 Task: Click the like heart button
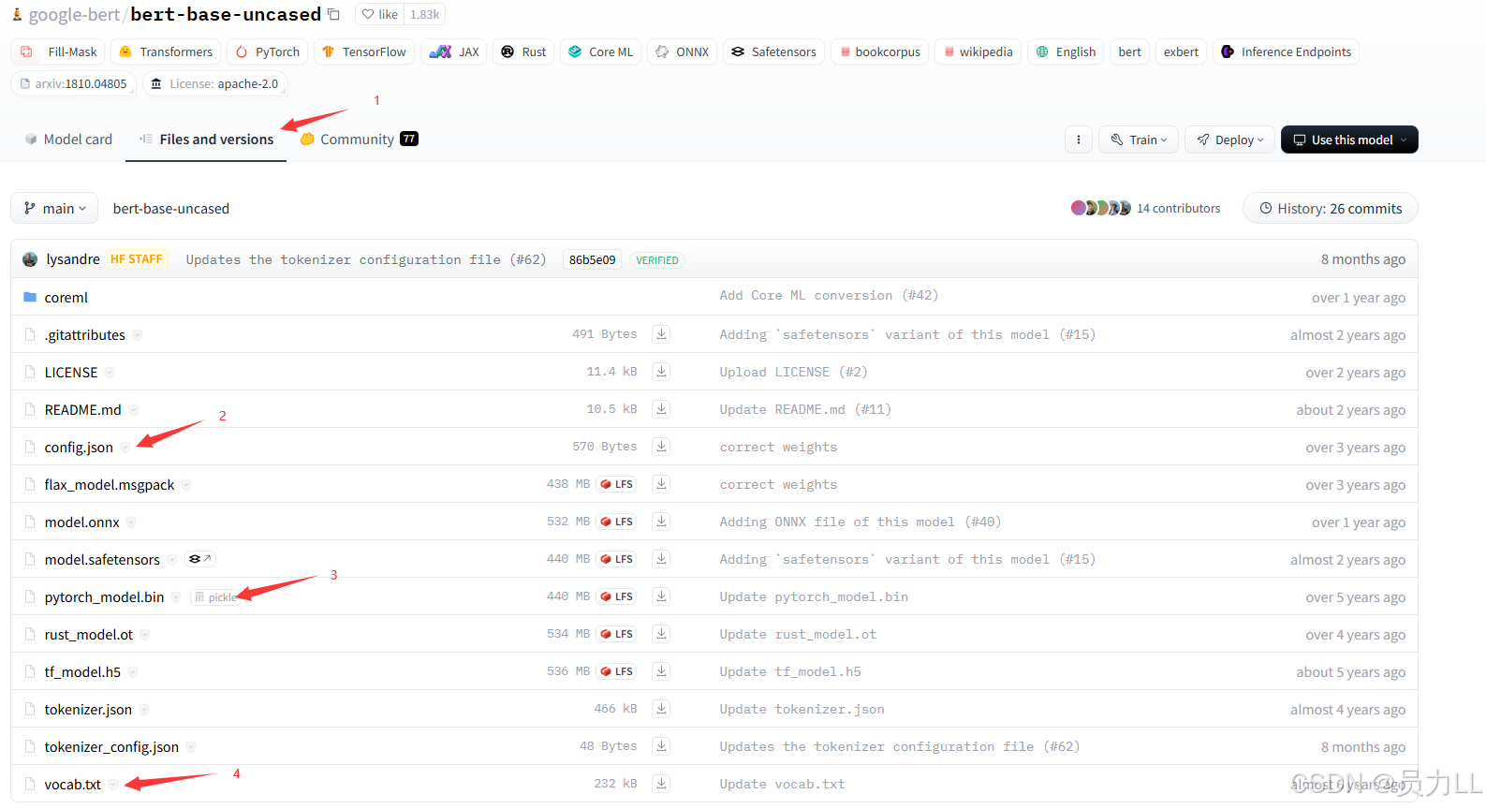pos(379,14)
